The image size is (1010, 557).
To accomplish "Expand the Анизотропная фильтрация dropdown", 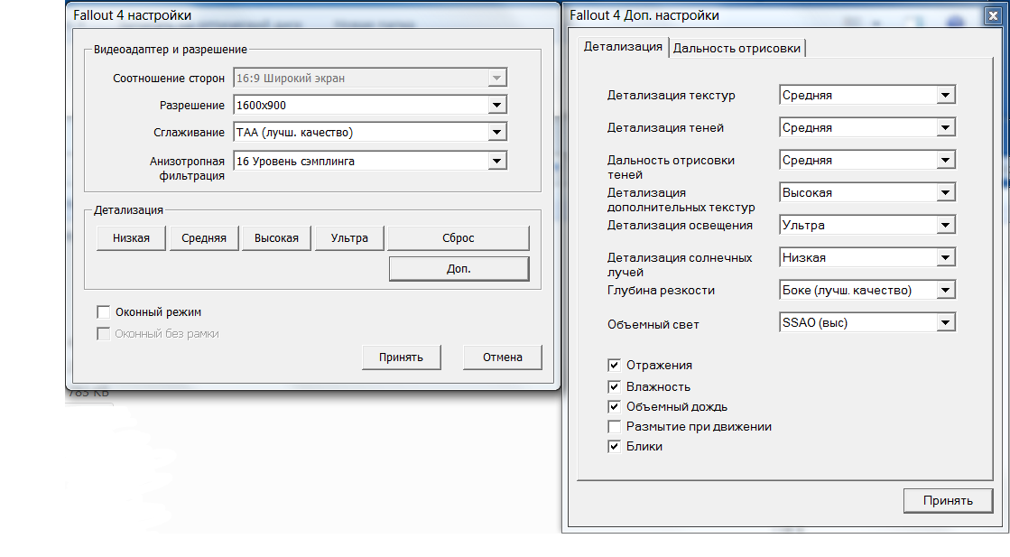I will point(370,161).
